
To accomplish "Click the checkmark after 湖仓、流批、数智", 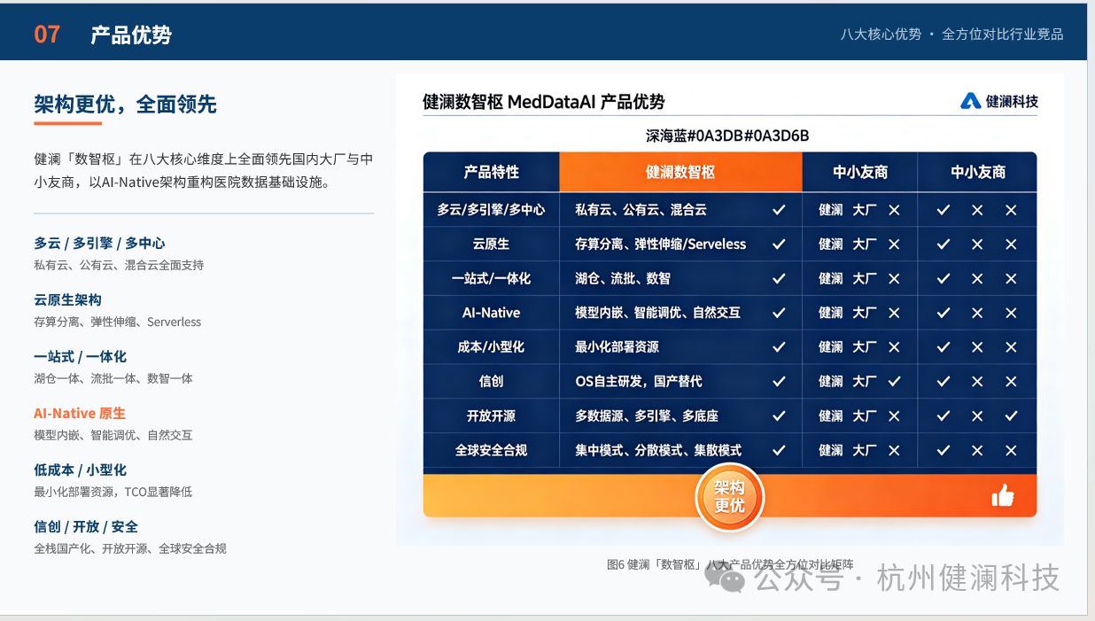I will pos(779,278).
